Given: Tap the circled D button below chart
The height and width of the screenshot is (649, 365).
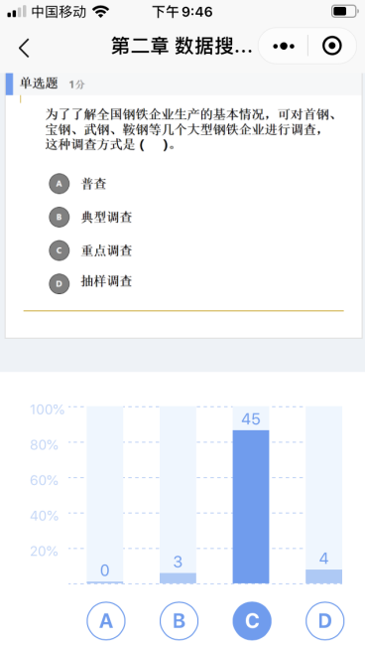Looking at the screenshot, I should 324,621.
